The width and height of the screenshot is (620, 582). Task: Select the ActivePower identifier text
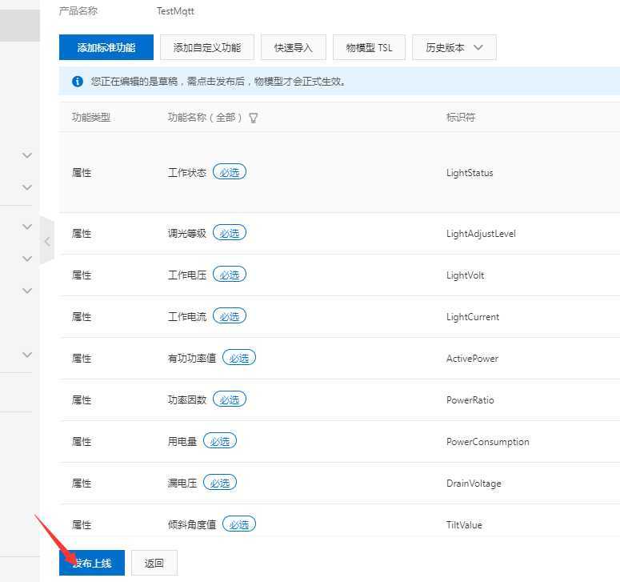[472, 359]
